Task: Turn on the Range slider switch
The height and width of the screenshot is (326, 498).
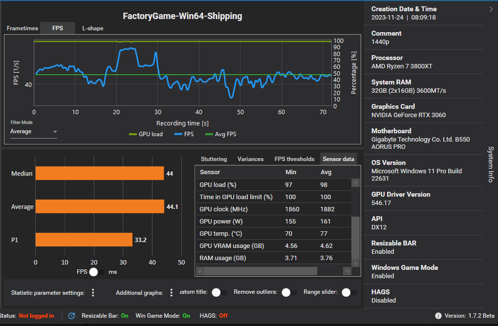Action: pos(349,292)
